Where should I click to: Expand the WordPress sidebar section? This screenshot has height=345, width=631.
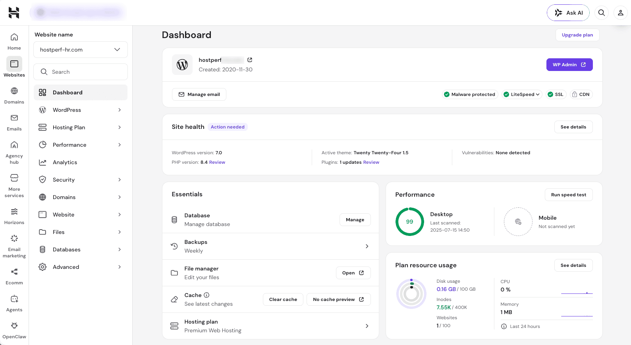(81, 110)
